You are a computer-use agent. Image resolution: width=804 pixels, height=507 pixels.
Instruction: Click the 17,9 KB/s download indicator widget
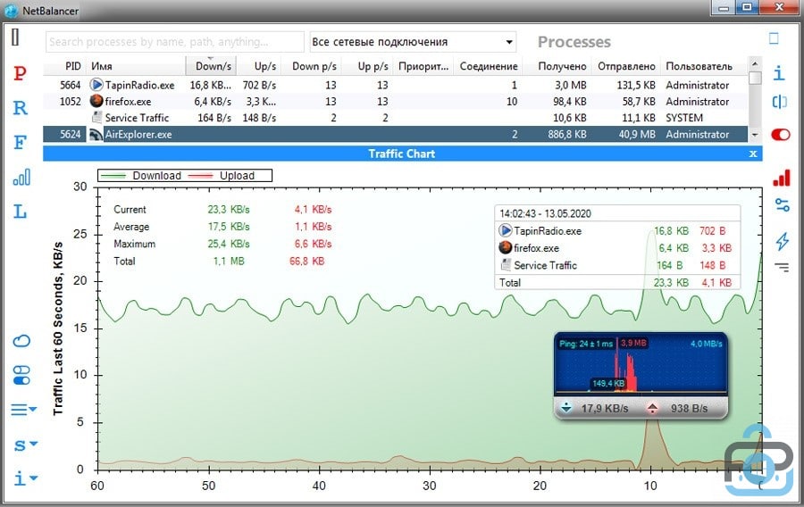pyautogui.click(x=595, y=408)
